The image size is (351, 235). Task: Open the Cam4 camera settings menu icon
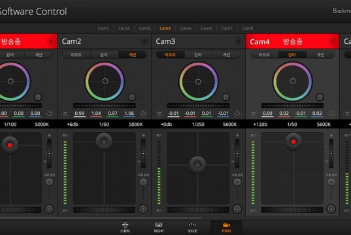pos(253,114)
